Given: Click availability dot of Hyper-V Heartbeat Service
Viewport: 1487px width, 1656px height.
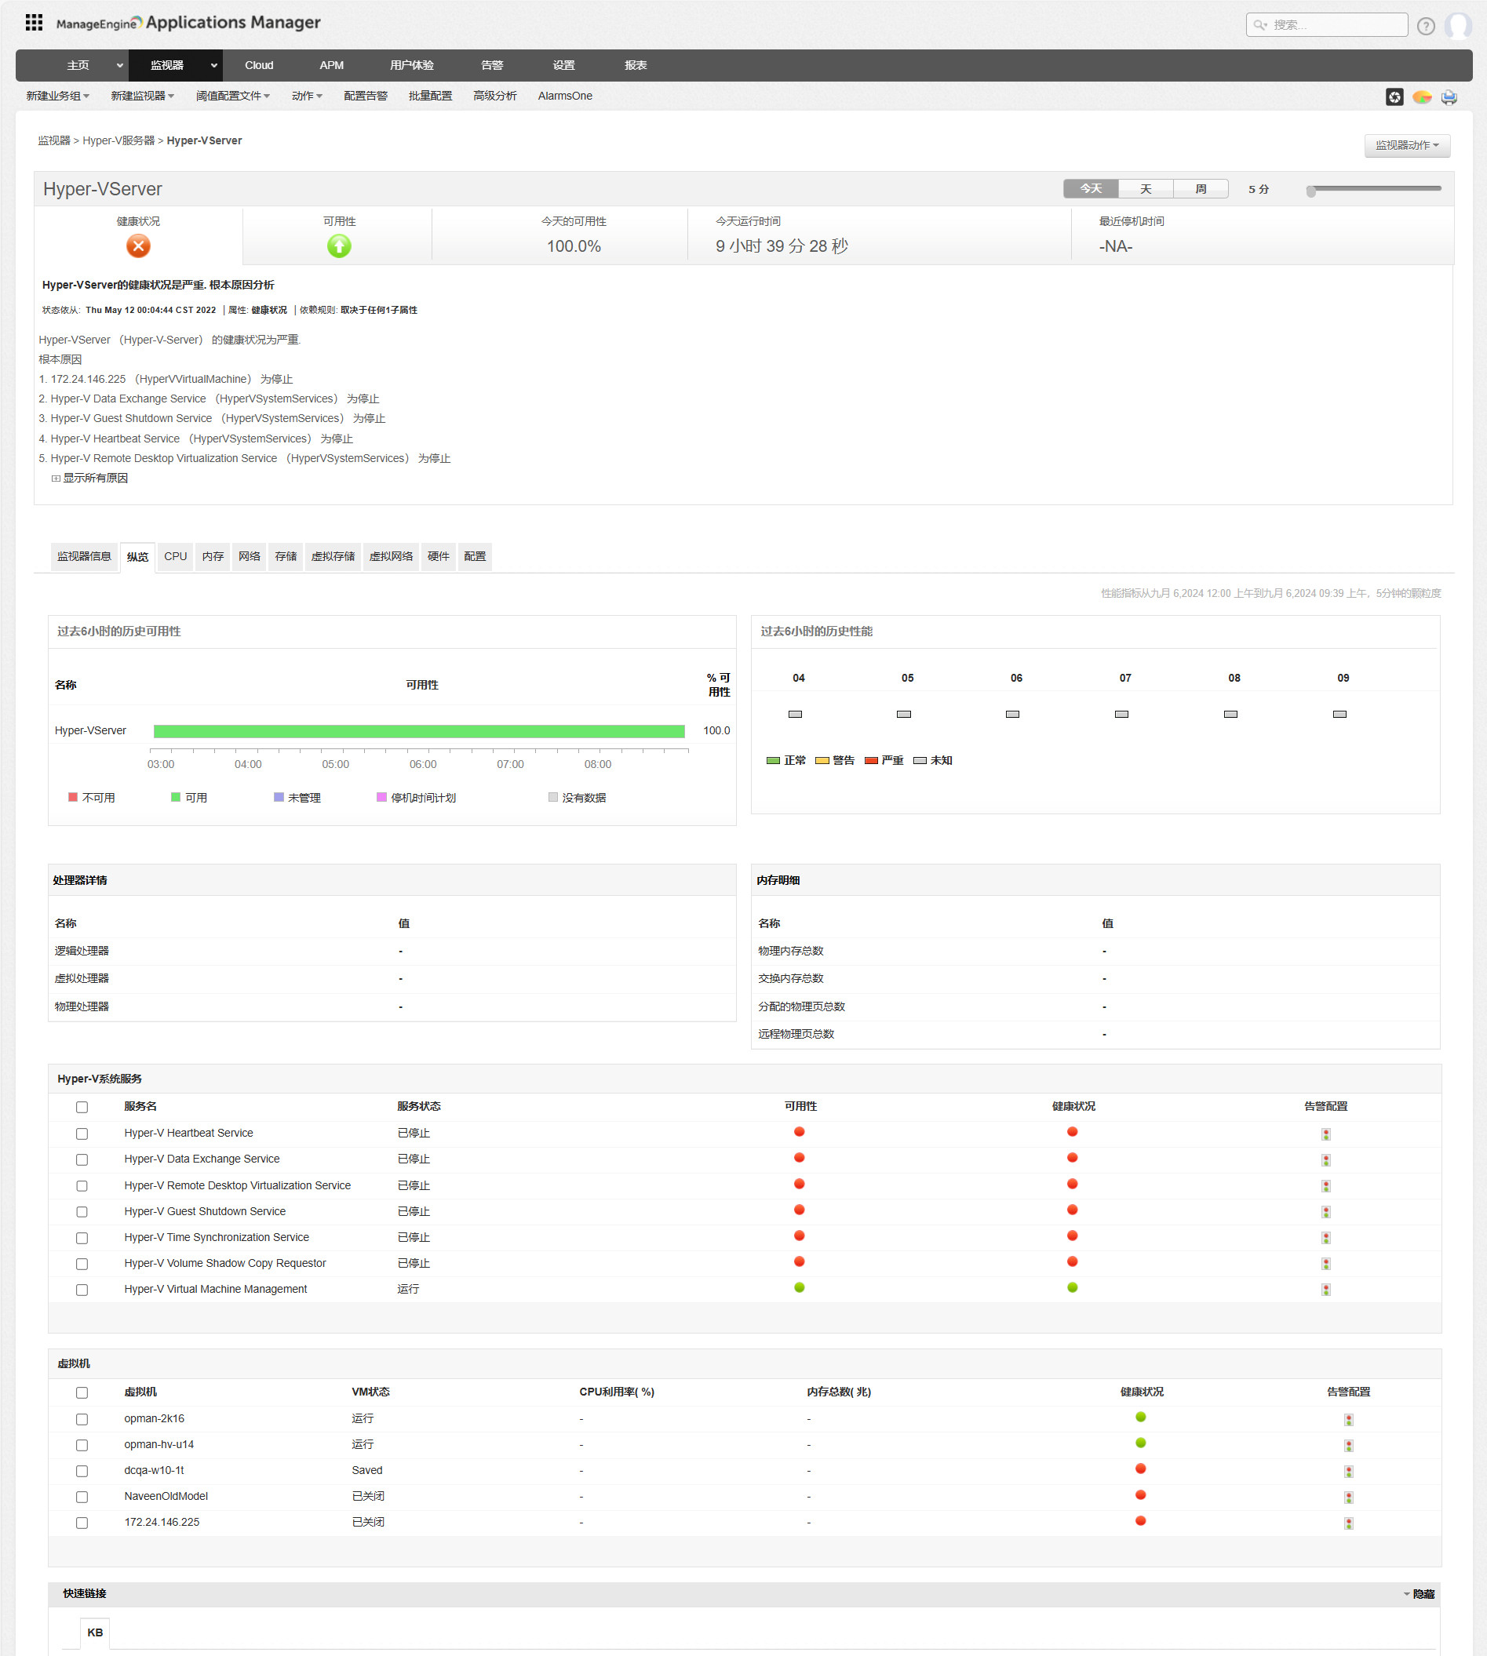Looking at the screenshot, I should click(x=800, y=1132).
